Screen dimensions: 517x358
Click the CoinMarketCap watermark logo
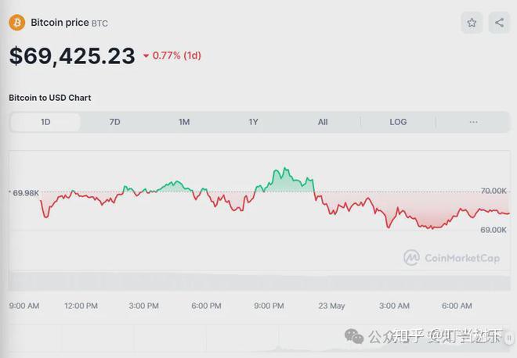point(451,257)
